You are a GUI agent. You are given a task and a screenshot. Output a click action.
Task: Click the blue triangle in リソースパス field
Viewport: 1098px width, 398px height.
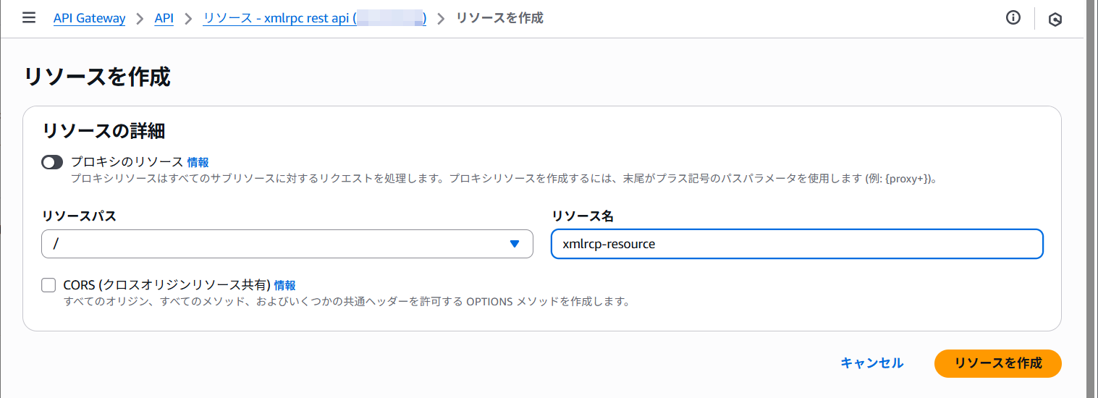point(515,244)
